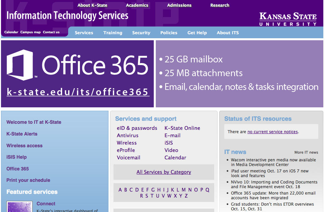
Task: Open the Print your schedule link
Action: click(x=28, y=180)
